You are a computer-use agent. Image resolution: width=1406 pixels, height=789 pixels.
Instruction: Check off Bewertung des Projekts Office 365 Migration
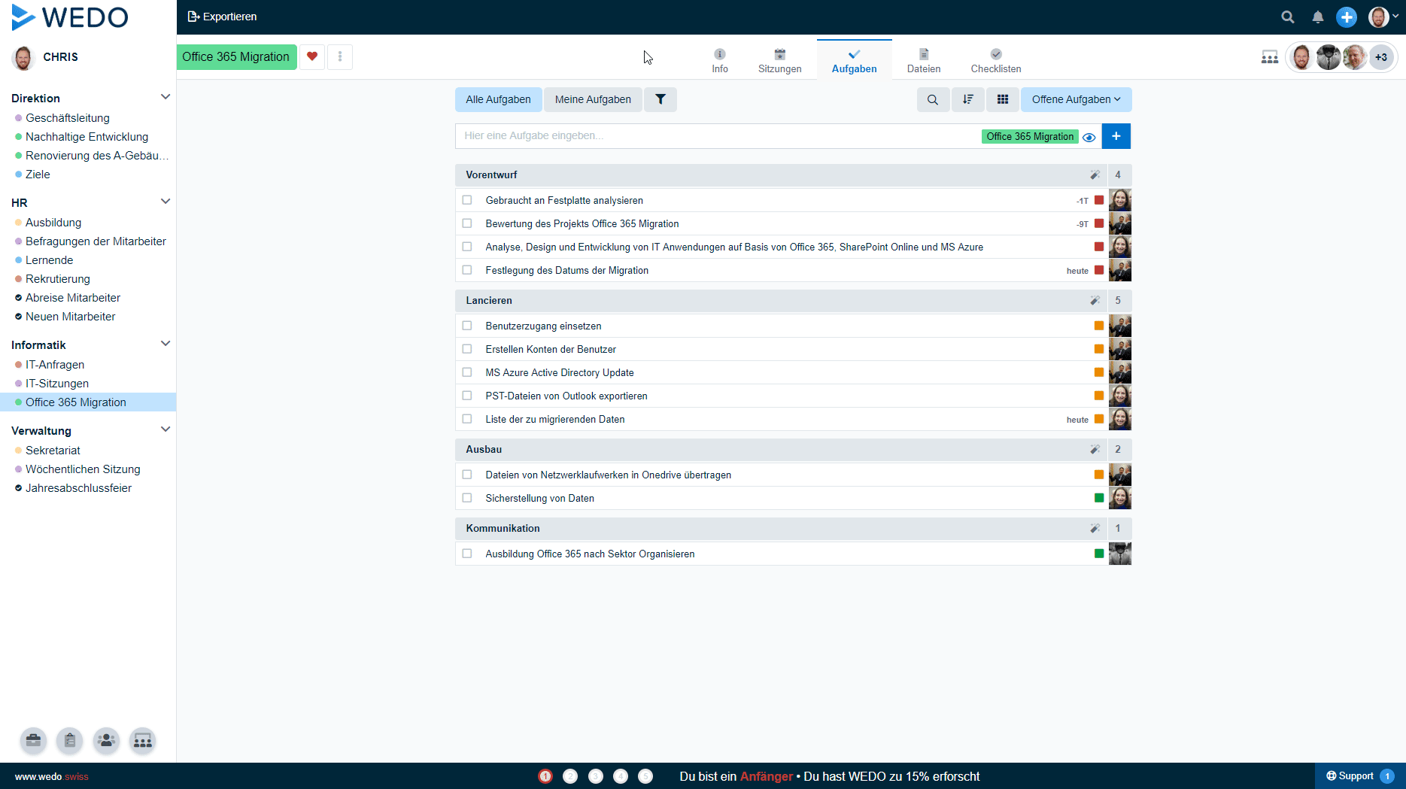(467, 223)
